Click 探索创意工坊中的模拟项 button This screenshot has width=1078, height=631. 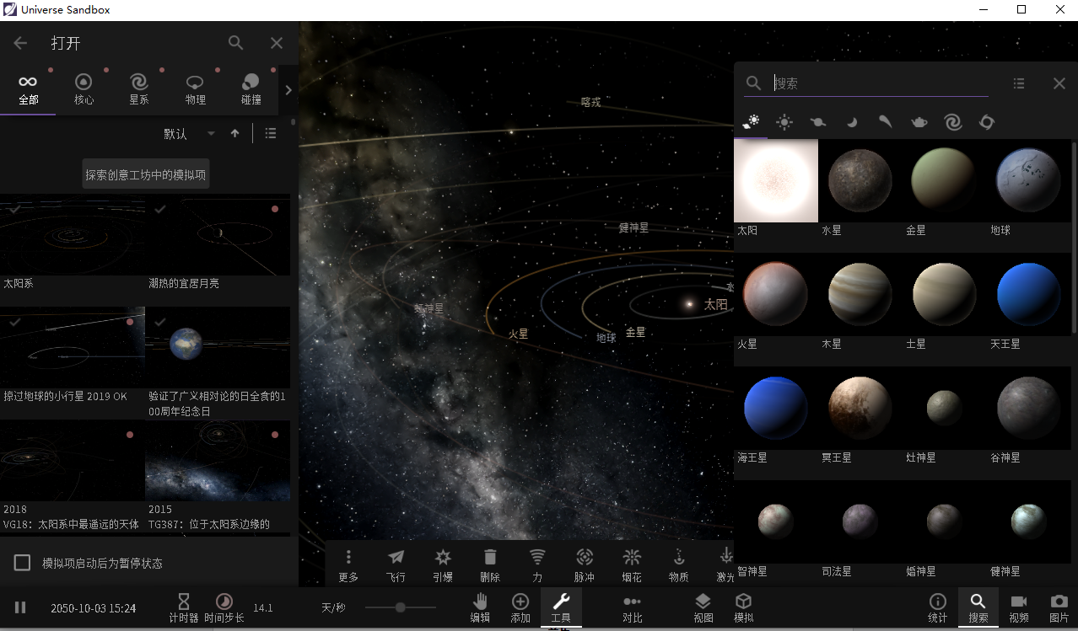pos(145,173)
